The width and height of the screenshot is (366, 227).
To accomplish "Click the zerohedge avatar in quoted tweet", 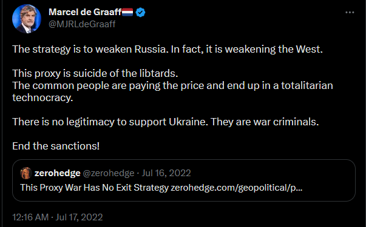I will (x=26, y=173).
